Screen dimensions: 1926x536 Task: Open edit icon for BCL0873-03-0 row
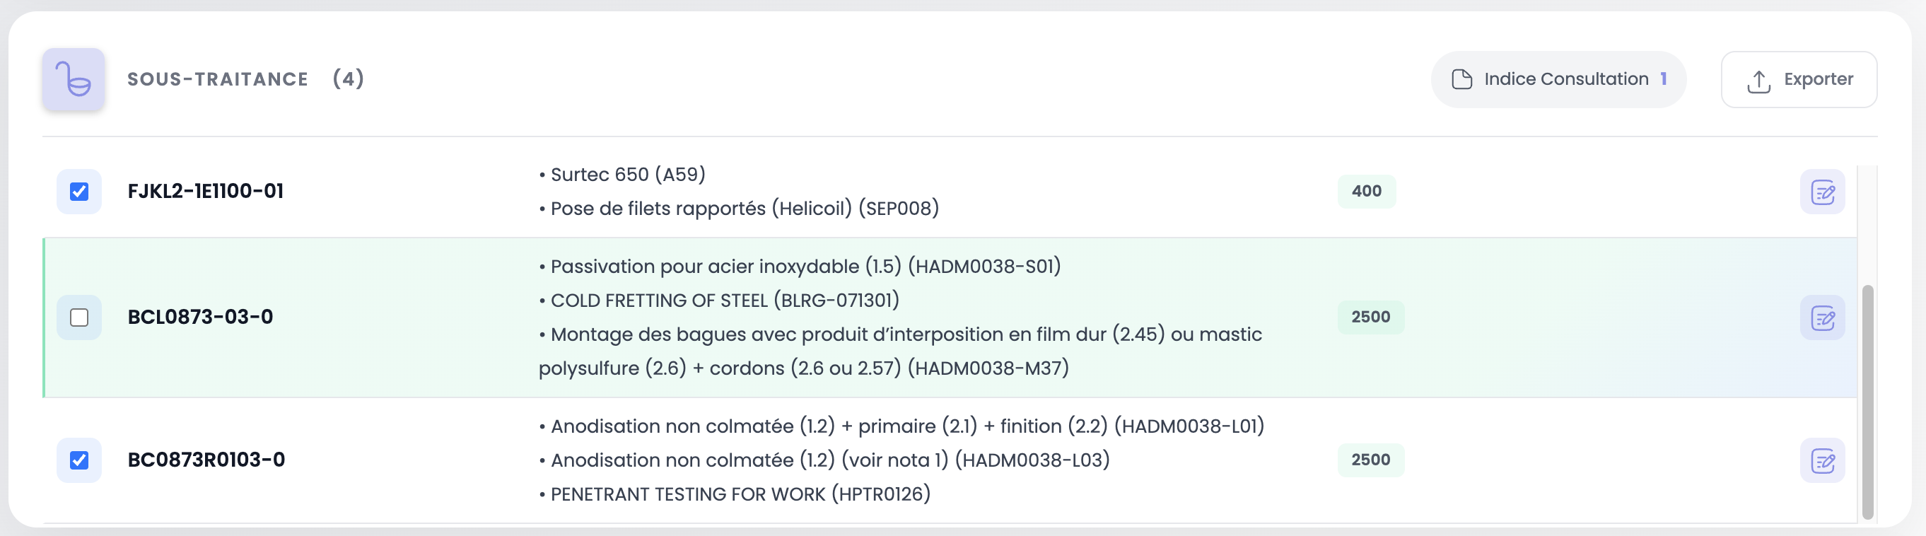[x=1822, y=317]
